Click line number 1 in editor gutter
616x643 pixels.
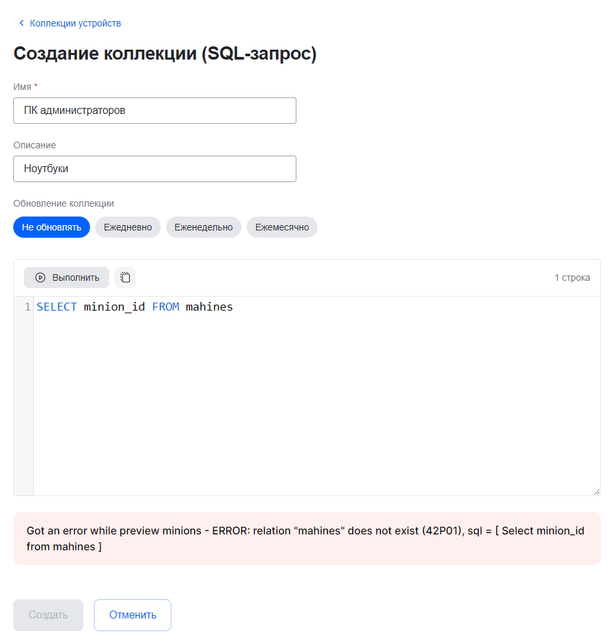click(27, 307)
